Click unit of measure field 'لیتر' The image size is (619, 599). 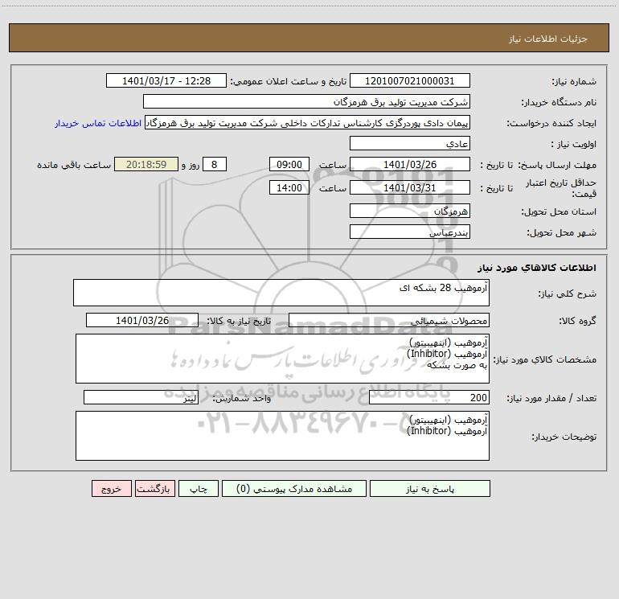[141, 398]
